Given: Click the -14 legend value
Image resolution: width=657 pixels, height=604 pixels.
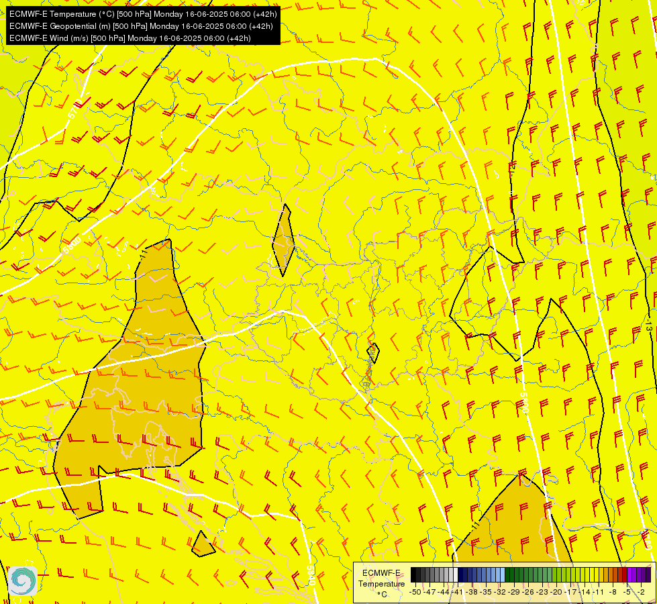Looking at the screenshot, I should 585,592.
